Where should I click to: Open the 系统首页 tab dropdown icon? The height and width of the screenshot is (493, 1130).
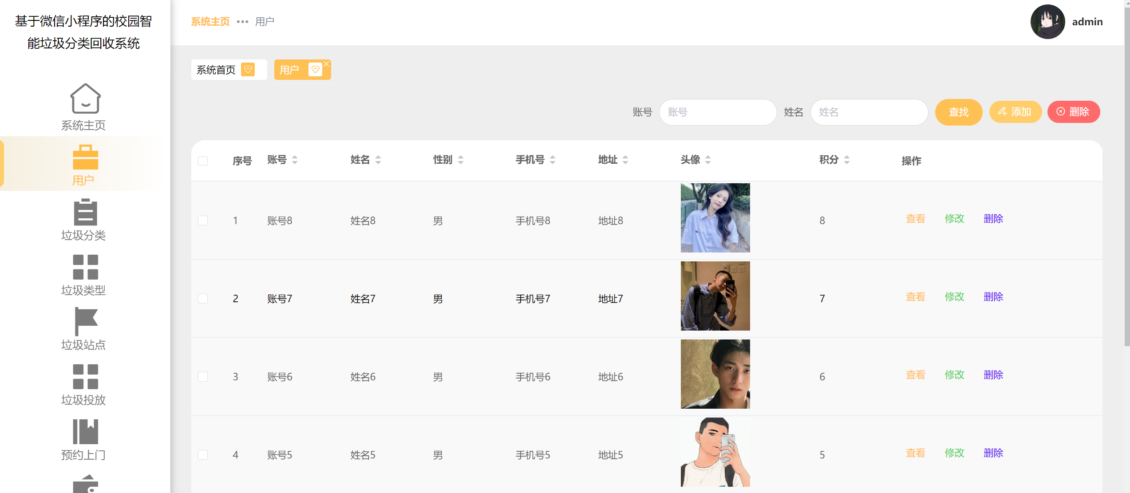pyautogui.click(x=248, y=70)
